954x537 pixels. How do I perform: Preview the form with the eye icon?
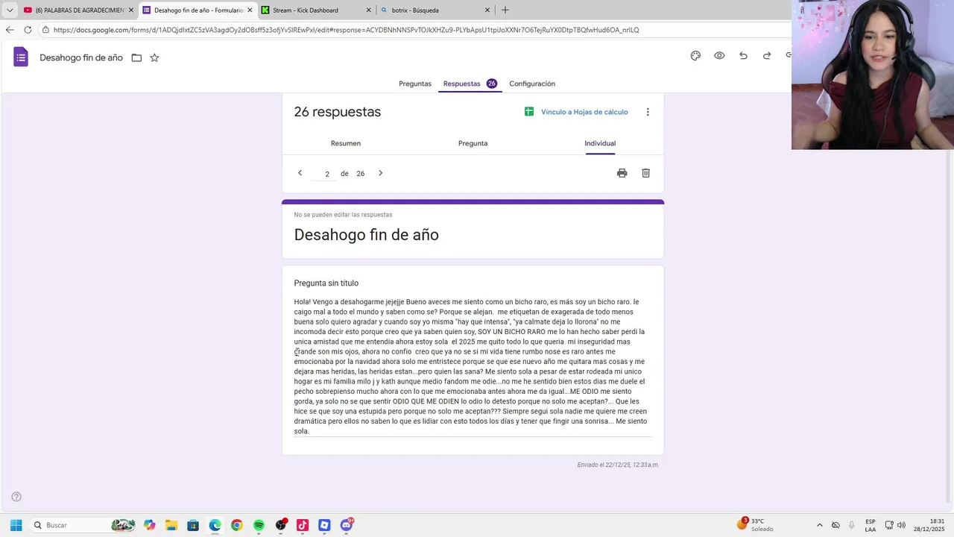[x=719, y=56]
